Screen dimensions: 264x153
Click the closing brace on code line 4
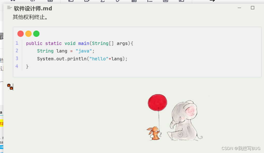point(27,67)
